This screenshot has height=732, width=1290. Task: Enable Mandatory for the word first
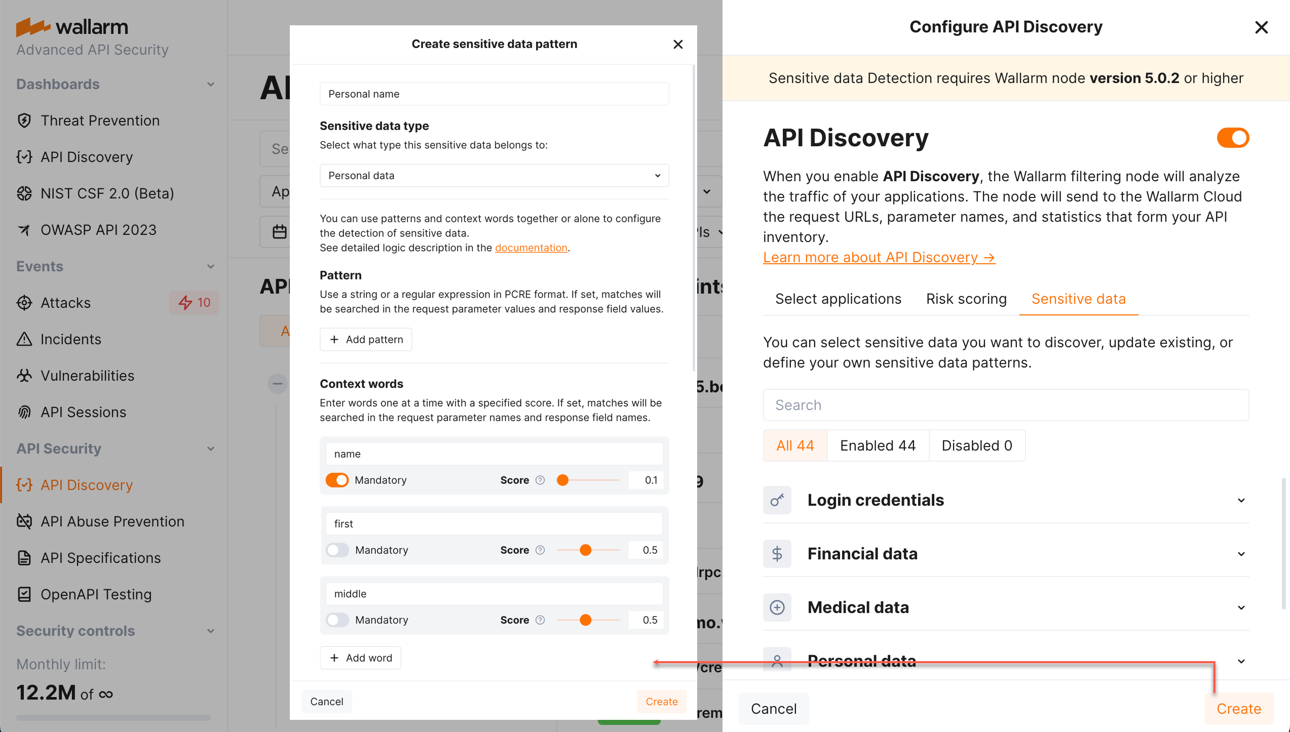point(337,550)
